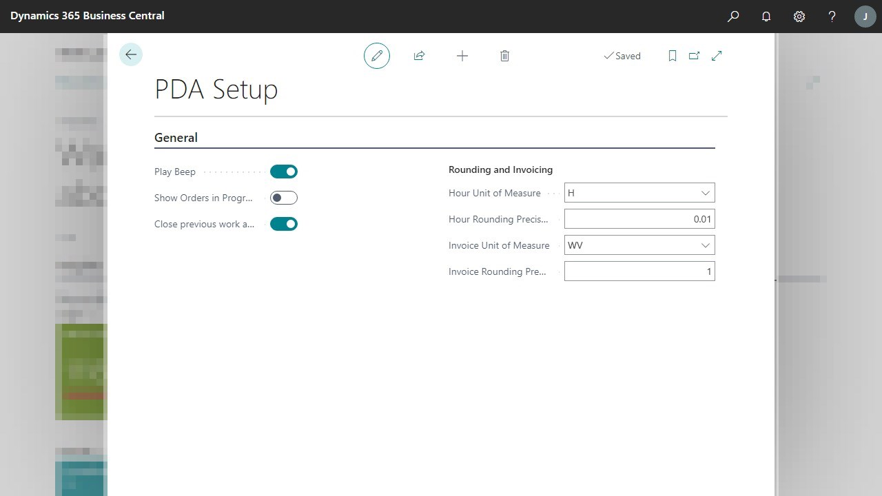Open notifications bell

tap(766, 16)
